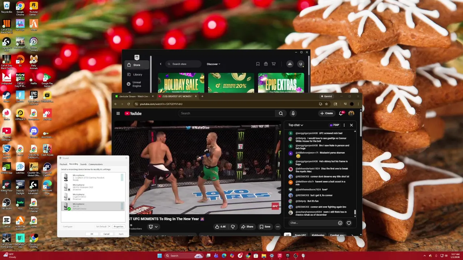
Task: Save the video to a playlist
Action: tap(265, 227)
